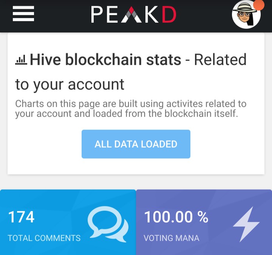Click the orange notification dot

pos(259,5)
